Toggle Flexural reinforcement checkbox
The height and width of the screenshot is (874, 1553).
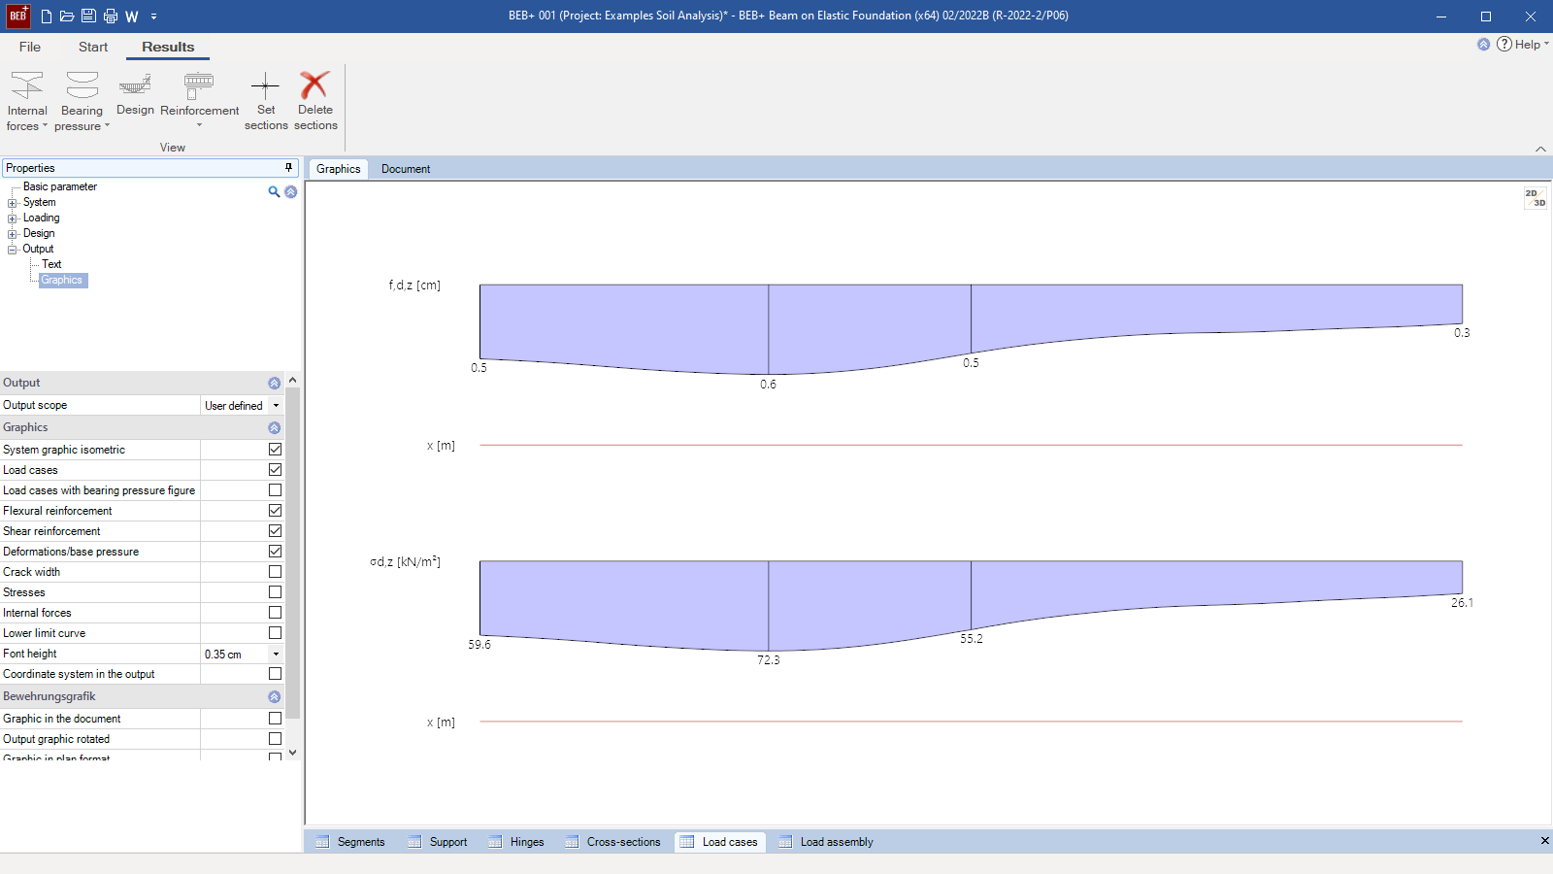coord(275,511)
